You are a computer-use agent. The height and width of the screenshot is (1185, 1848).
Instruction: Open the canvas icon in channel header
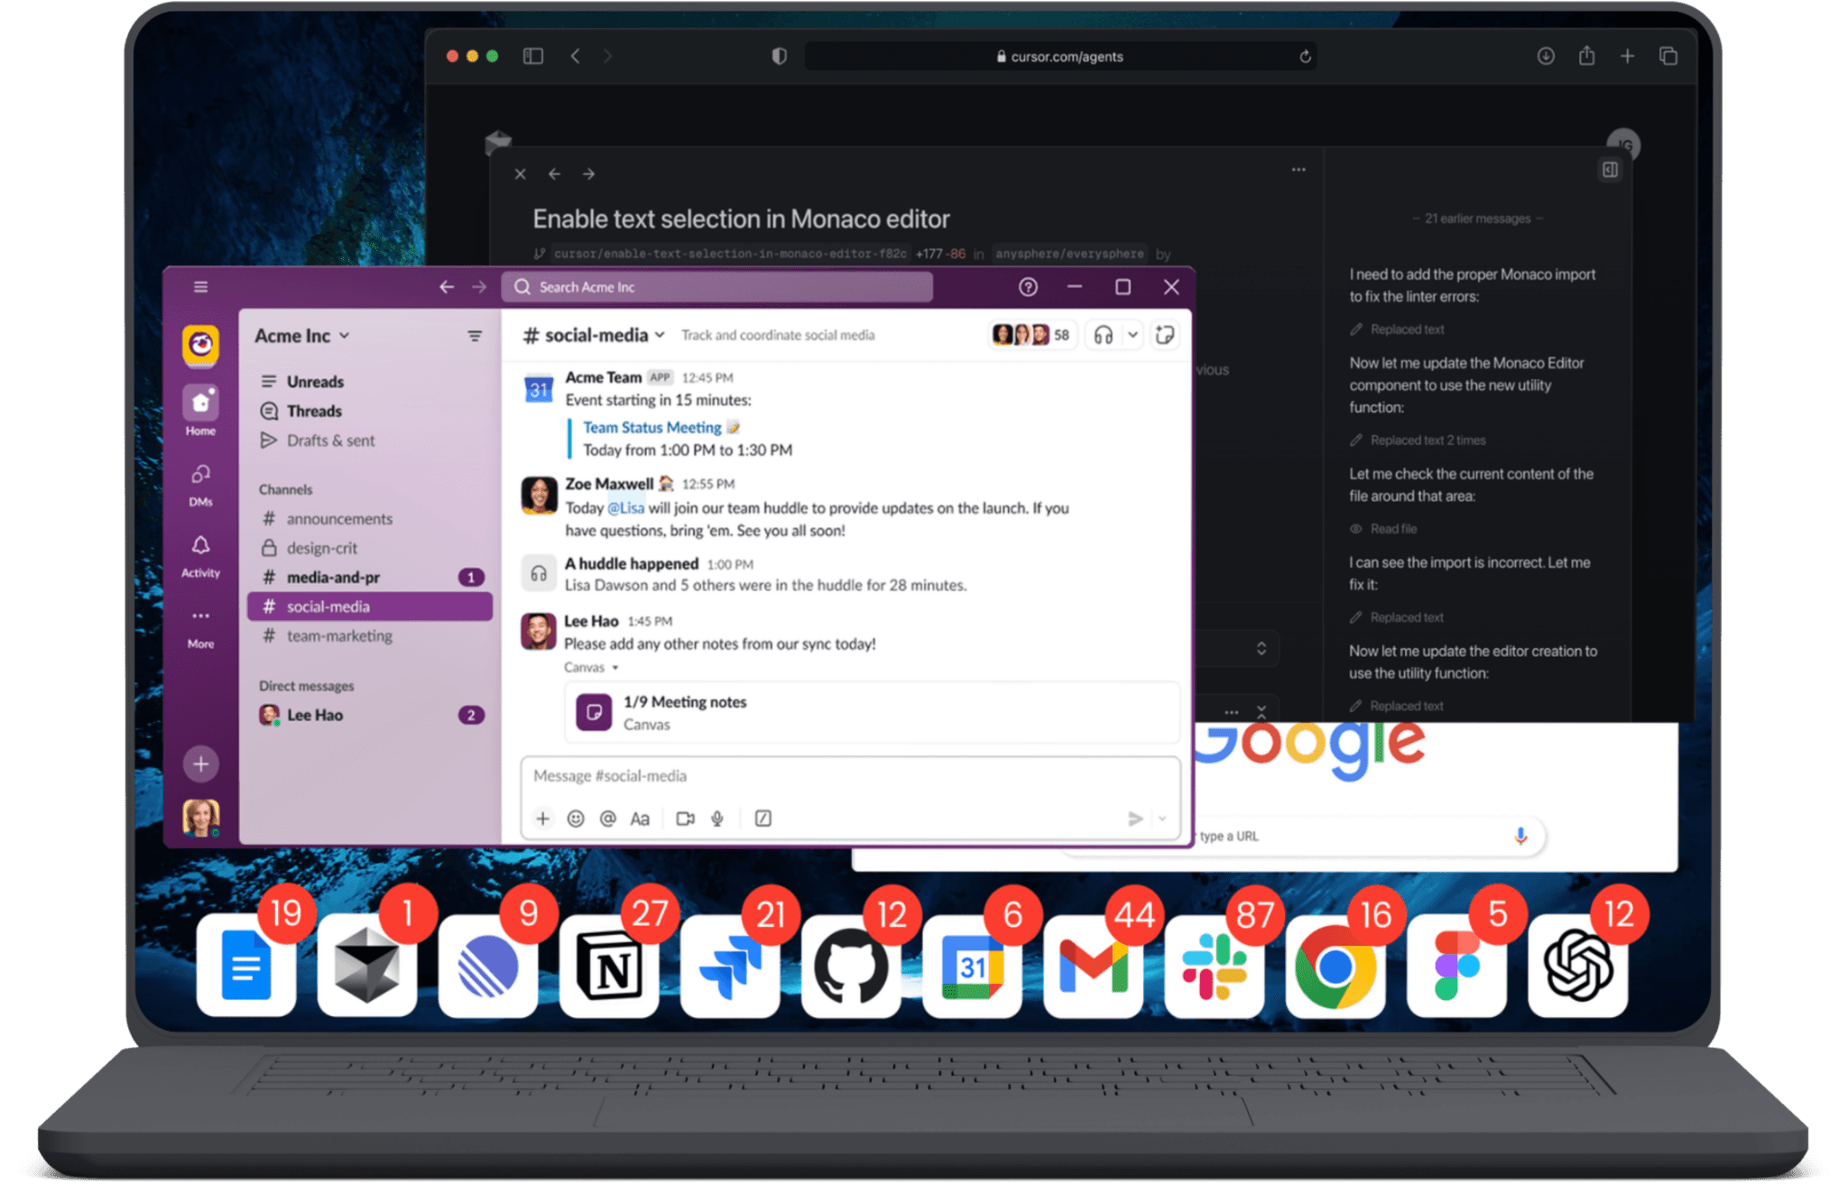1165,336
